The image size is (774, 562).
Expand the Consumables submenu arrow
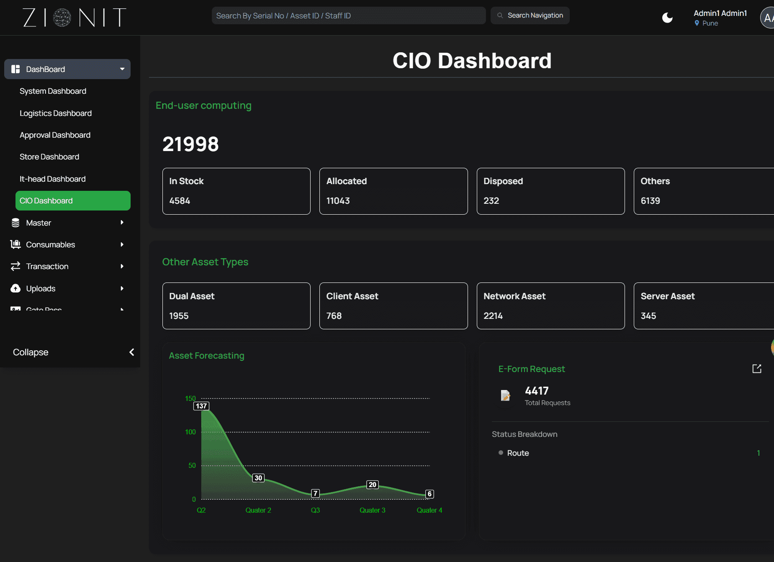tap(122, 244)
